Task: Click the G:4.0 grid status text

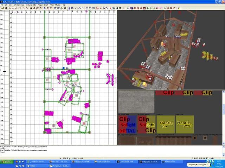Action: (202, 158)
